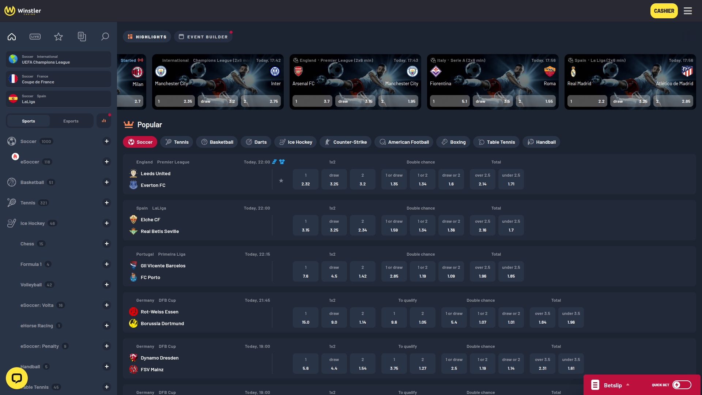This screenshot has width=702, height=395.
Task: Open search using the magnifier icon
Action: [105, 37]
